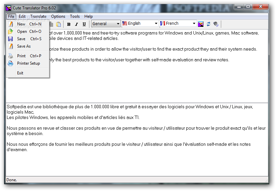Viewport: 276px width, 191px height.
Task: Open the Translate menu
Action: click(38, 16)
